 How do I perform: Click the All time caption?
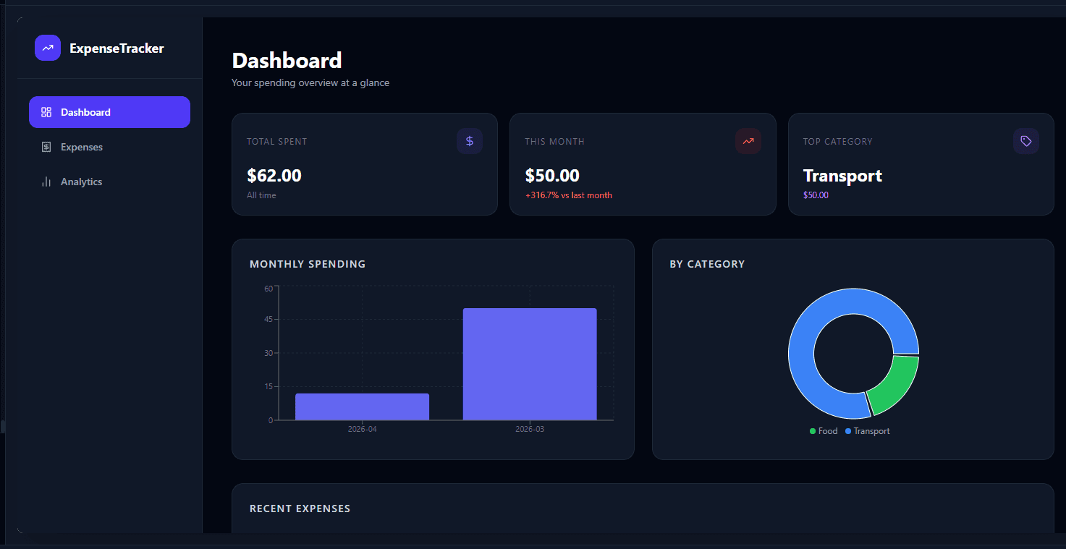(x=261, y=195)
